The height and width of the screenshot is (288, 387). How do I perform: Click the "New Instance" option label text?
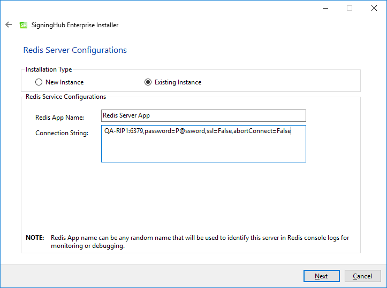coord(65,82)
